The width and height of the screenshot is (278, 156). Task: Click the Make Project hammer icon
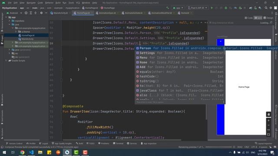pos(168,8)
